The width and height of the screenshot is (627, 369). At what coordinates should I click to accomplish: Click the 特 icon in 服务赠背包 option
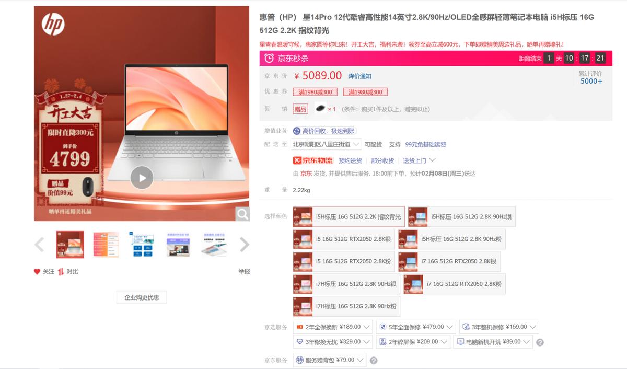[x=298, y=360]
